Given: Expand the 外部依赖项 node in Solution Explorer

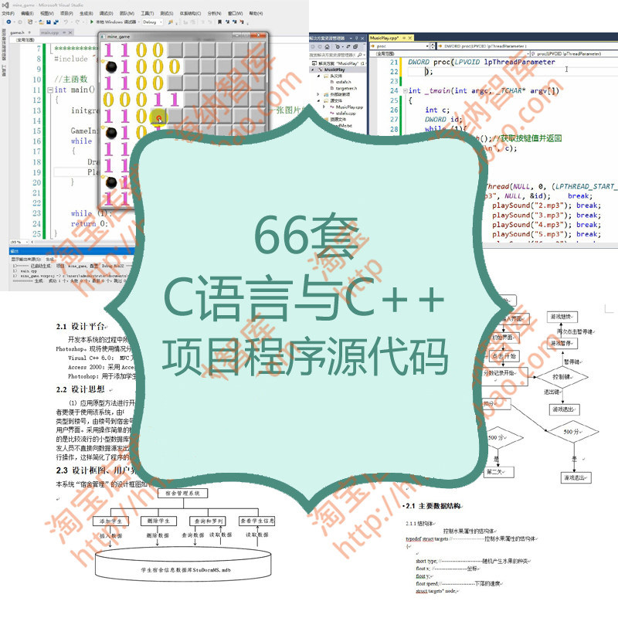Looking at the screenshot, I should point(317,95).
